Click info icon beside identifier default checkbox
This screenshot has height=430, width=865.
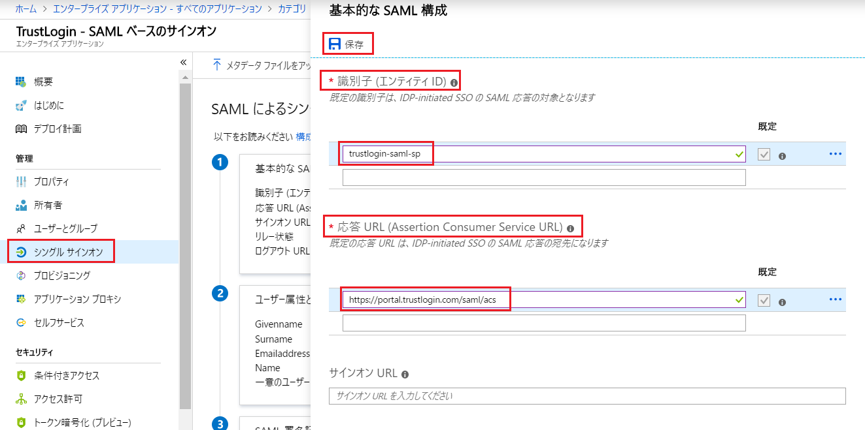[x=782, y=156]
